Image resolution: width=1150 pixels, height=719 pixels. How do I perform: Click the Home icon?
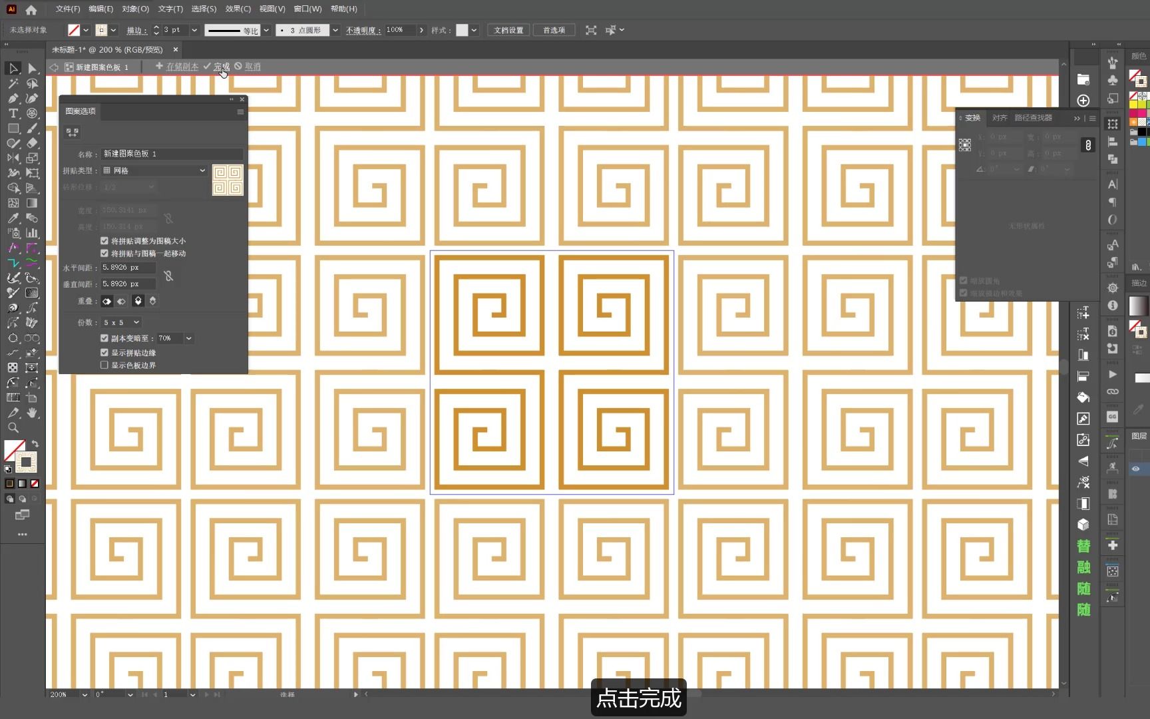click(31, 9)
